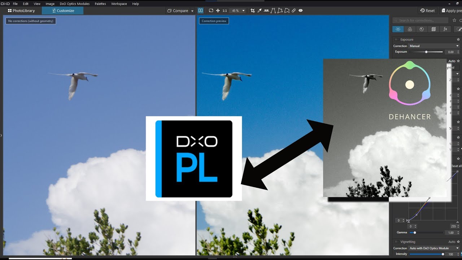Open the Help menu
The image size is (462, 260).
coord(135,4)
